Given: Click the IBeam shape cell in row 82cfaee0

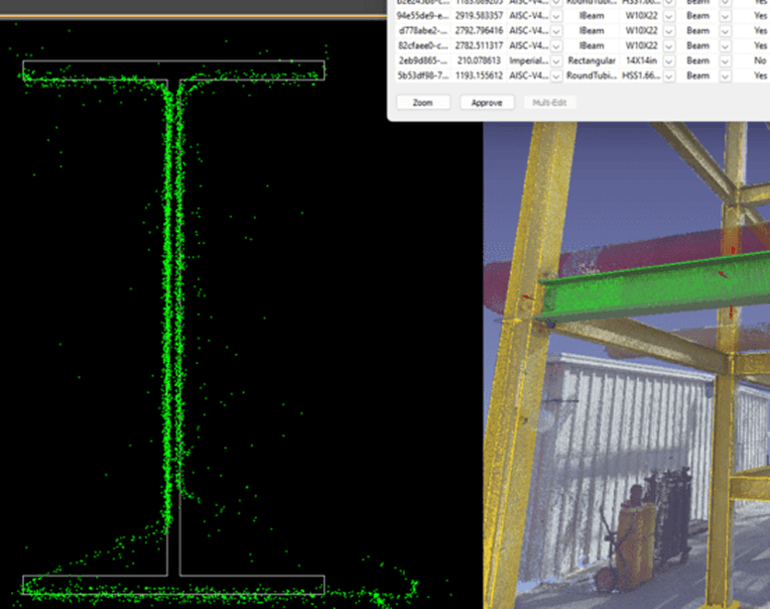Looking at the screenshot, I should 591,46.
